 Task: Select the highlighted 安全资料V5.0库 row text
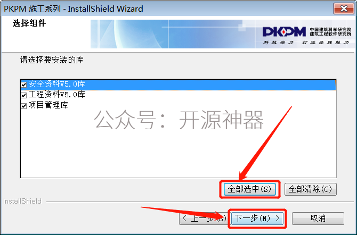pyautogui.click(x=56, y=84)
